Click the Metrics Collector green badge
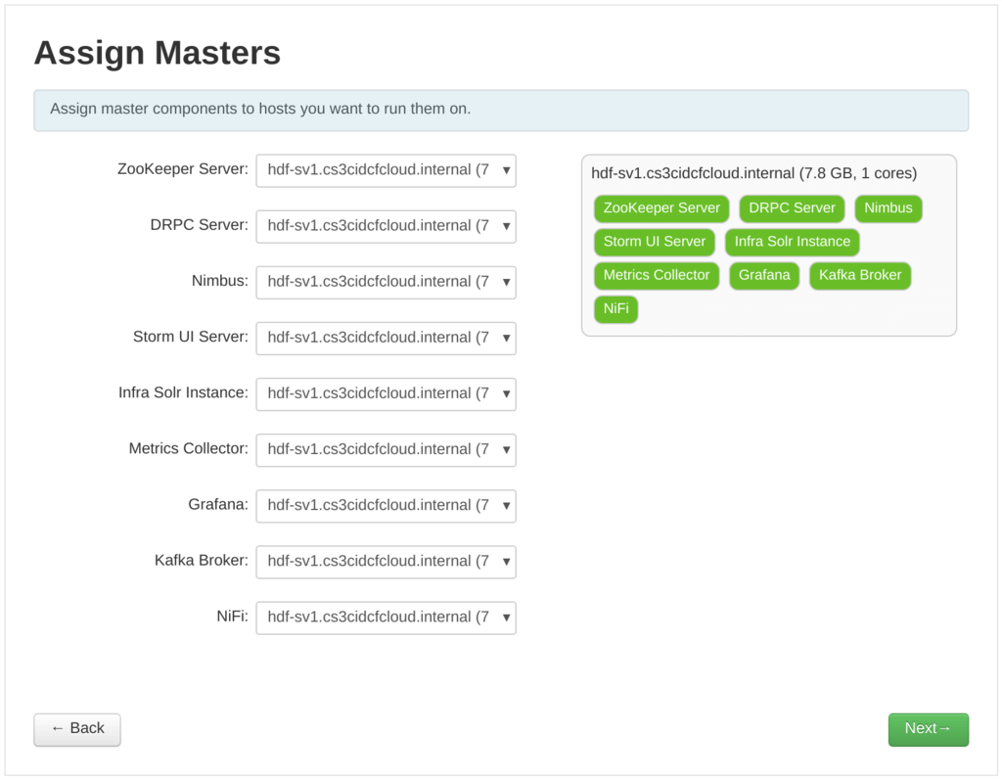This screenshot has height=779, width=1002. click(x=657, y=275)
